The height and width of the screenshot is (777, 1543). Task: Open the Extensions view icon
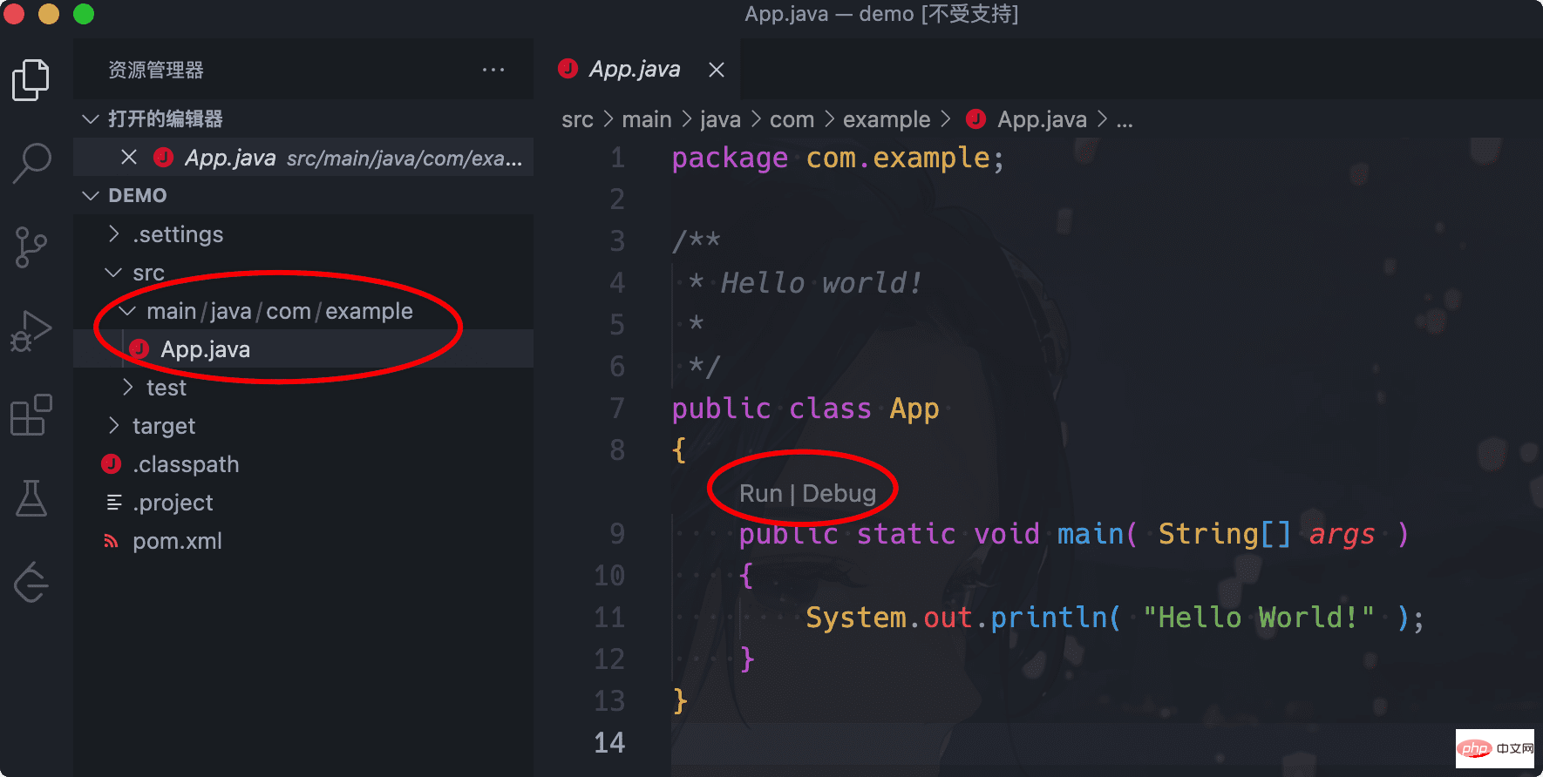click(x=31, y=416)
